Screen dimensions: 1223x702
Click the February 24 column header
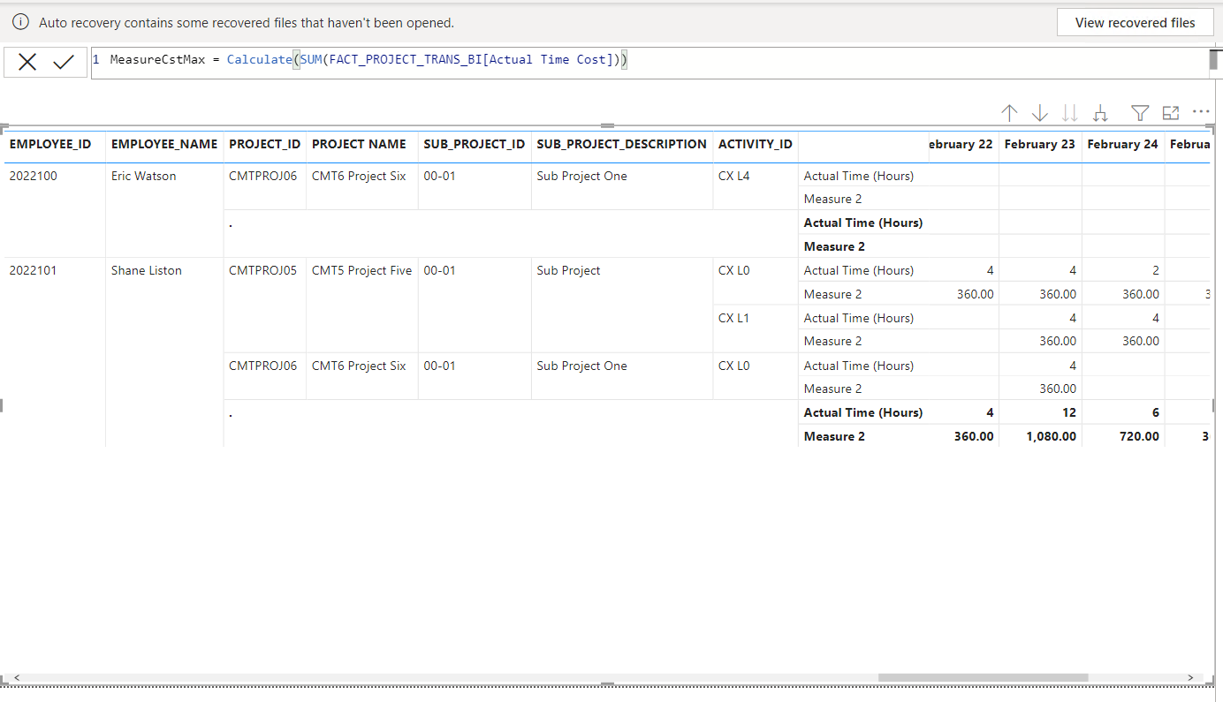click(x=1123, y=144)
